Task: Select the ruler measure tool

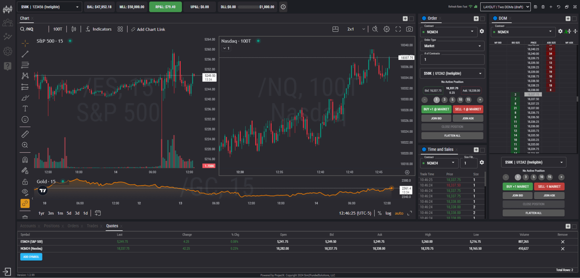Action: (25, 134)
